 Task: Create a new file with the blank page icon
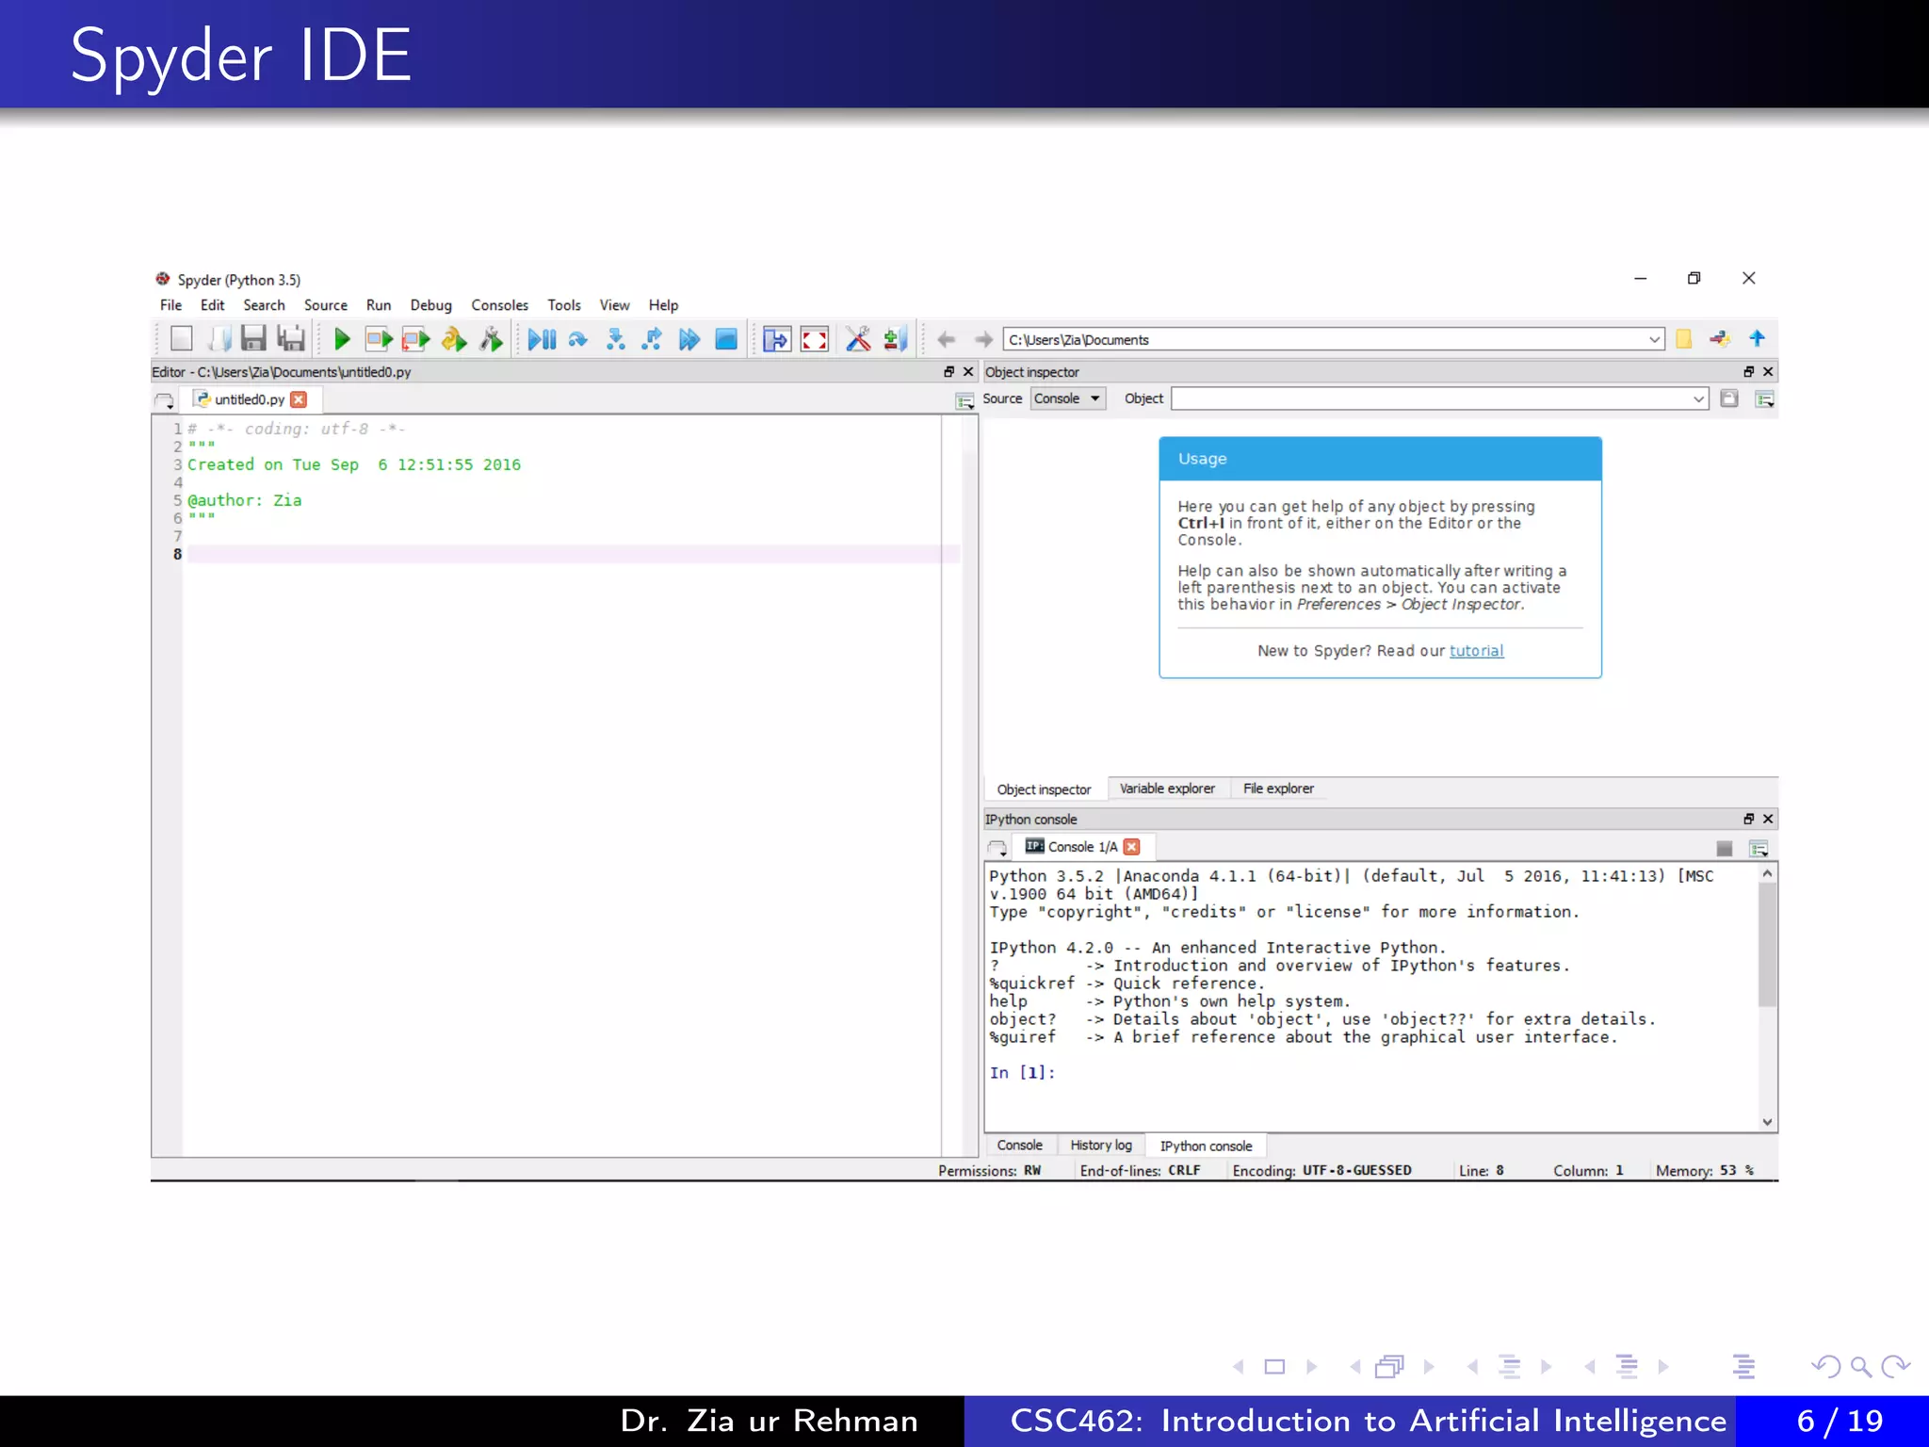tap(181, 339)
